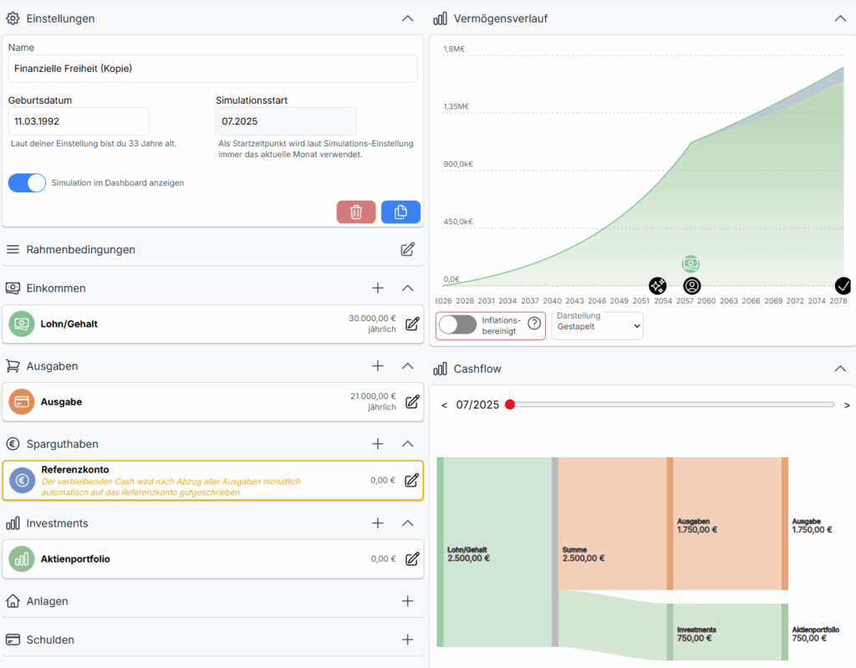
Task: Edit the Referenzkonto entry
Action: [x=411, y=481]
